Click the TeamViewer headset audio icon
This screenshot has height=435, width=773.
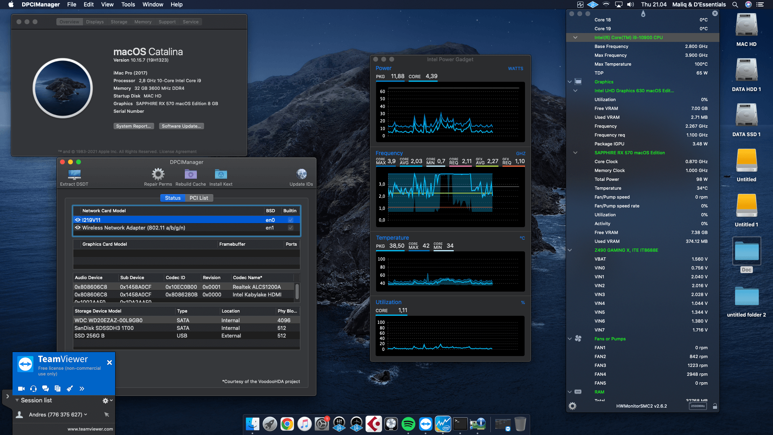(33, 388)
